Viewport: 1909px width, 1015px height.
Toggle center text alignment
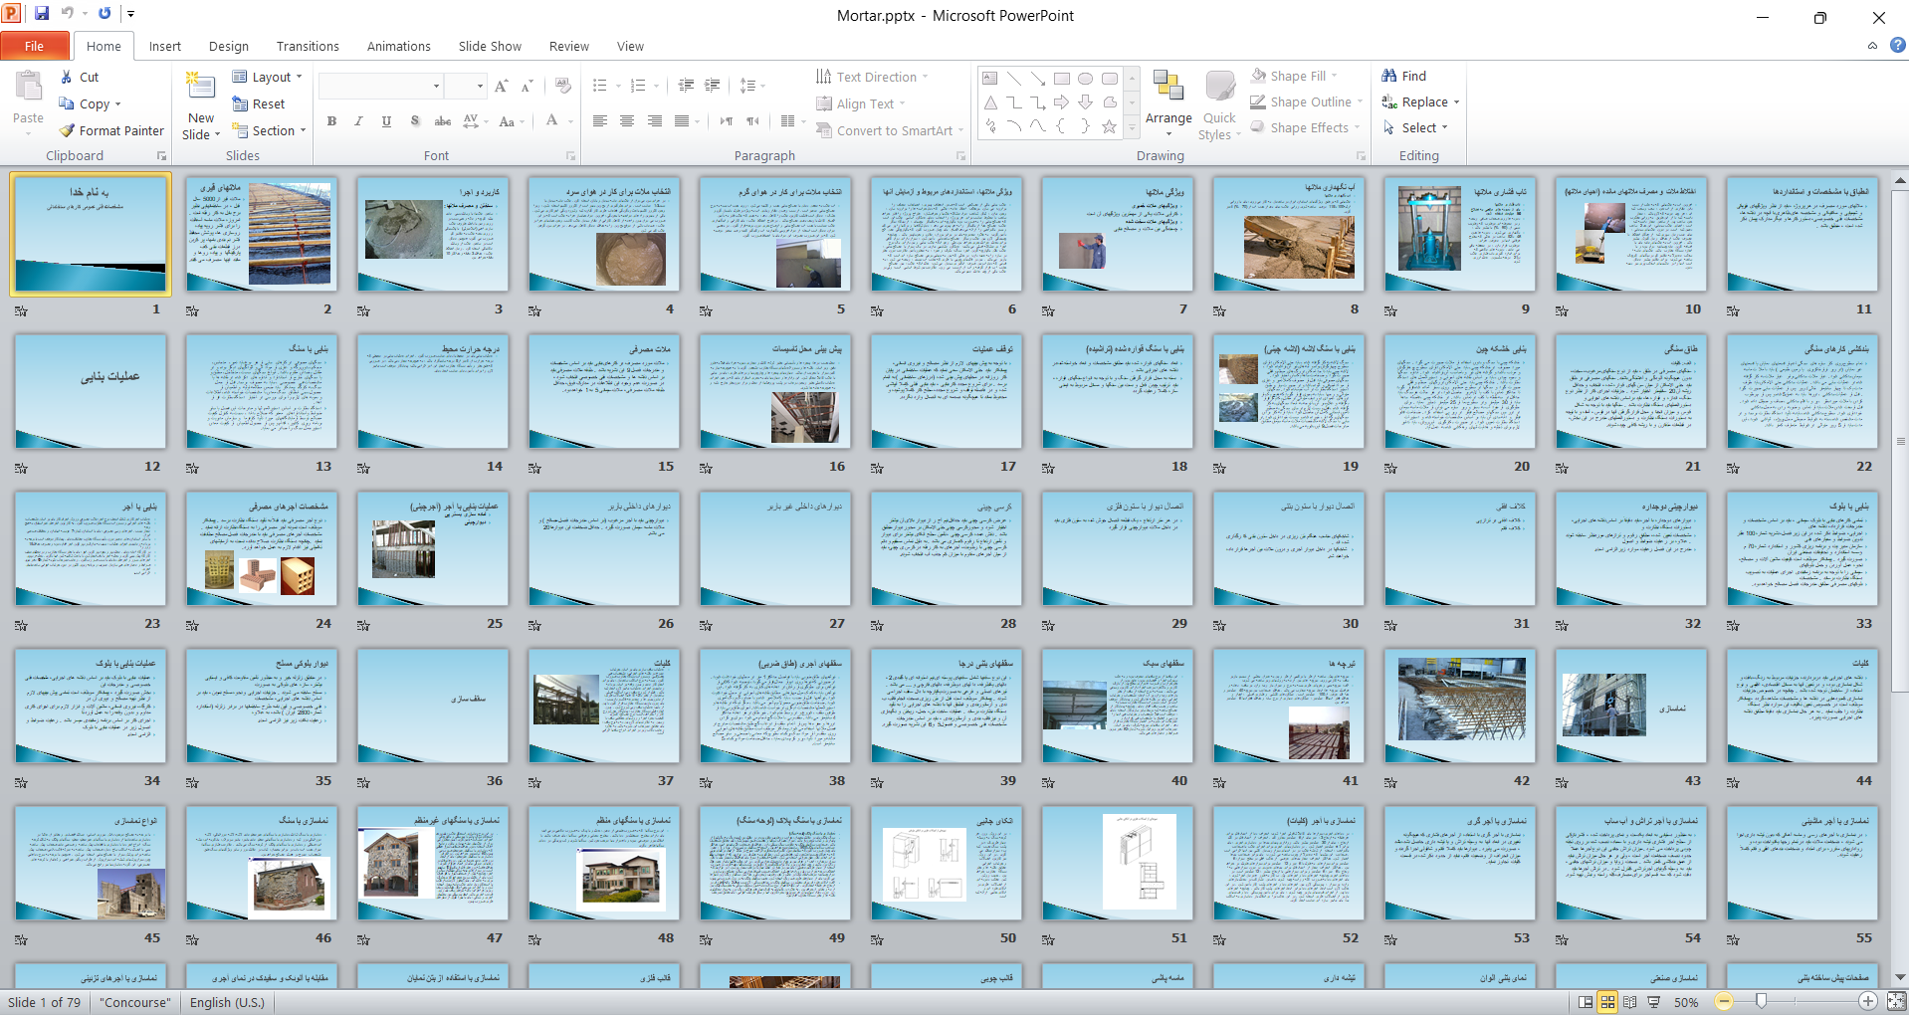click(x=627, y=121)
